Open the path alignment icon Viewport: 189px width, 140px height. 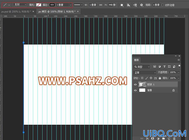click(129, 5)
